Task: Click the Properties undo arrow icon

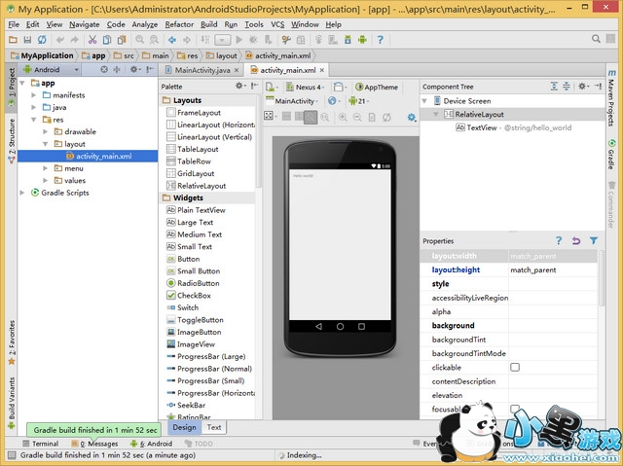Action: [x=575, y=240]
